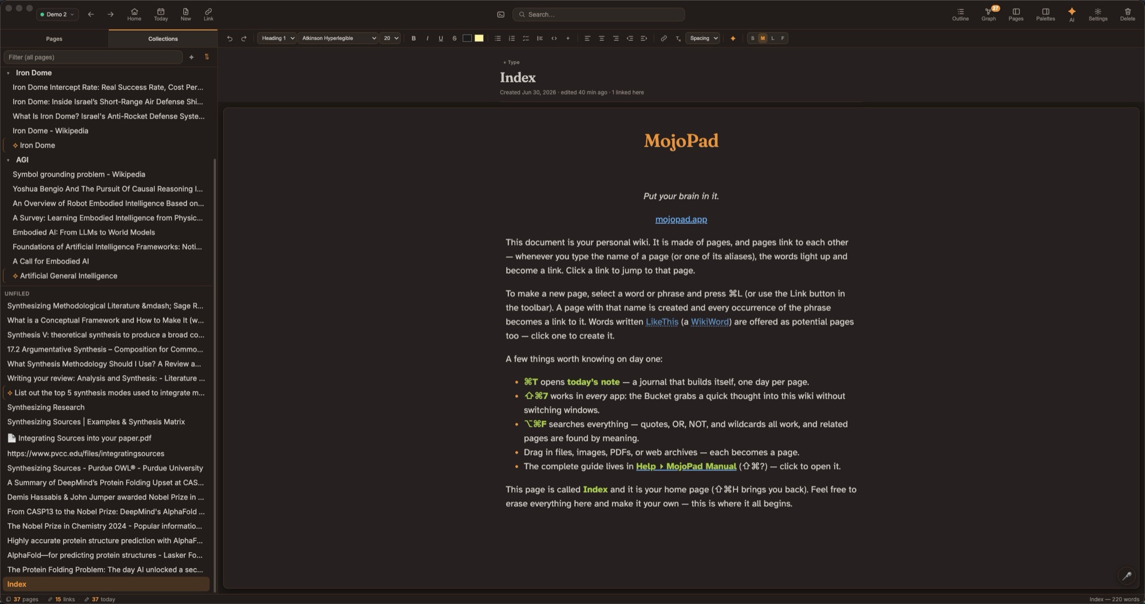Image resolution: width=1145 pixels, height=604 pixels.
Task: Click the Link button in top bar
Action: coord(208,14)
